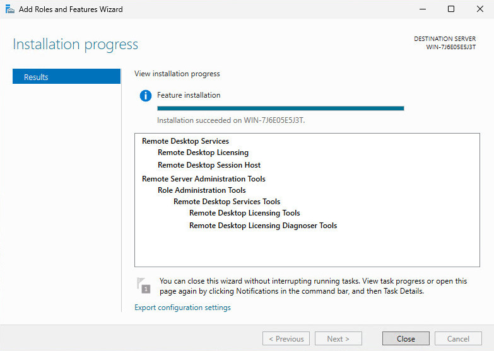Click the Add Roles wizard title icon
The image size is (494, 351).
pos(9,9)
